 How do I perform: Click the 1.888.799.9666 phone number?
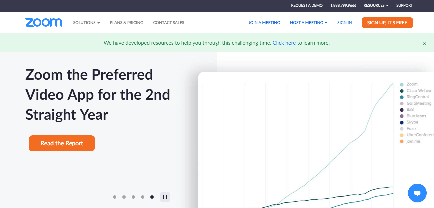pyautogui.click(x=343, y=5)
